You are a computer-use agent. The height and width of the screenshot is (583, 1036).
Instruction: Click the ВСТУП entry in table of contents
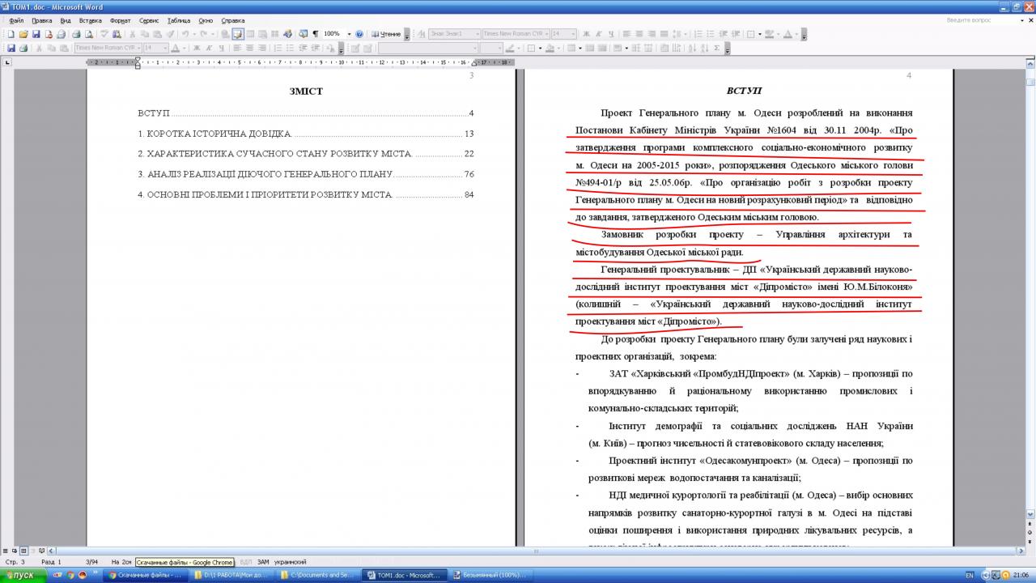tap(154, 113)
